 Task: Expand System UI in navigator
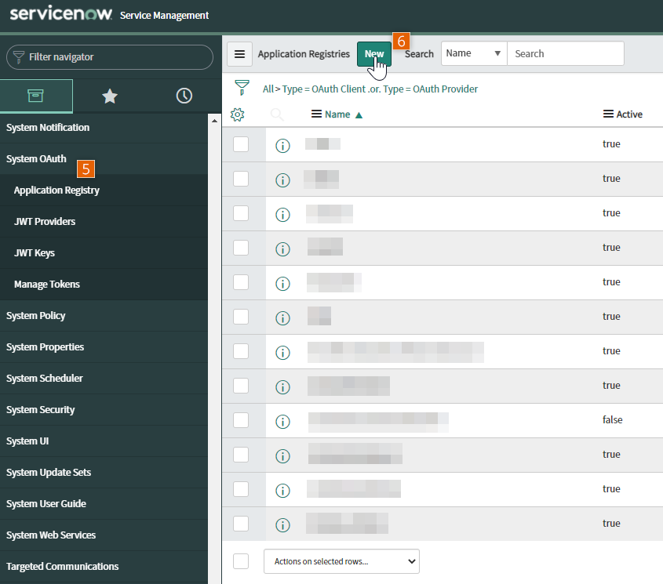(x=27, y=441)
